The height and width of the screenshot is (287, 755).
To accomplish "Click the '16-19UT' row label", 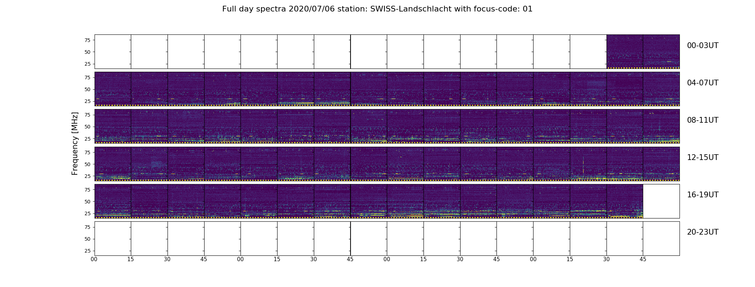I will (x=703, y=195).
